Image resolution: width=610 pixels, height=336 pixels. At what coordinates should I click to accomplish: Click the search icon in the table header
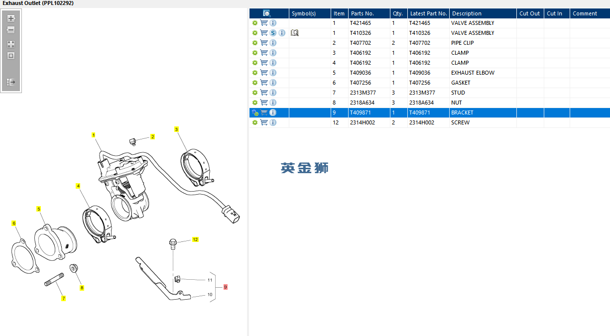click(267, 13)
